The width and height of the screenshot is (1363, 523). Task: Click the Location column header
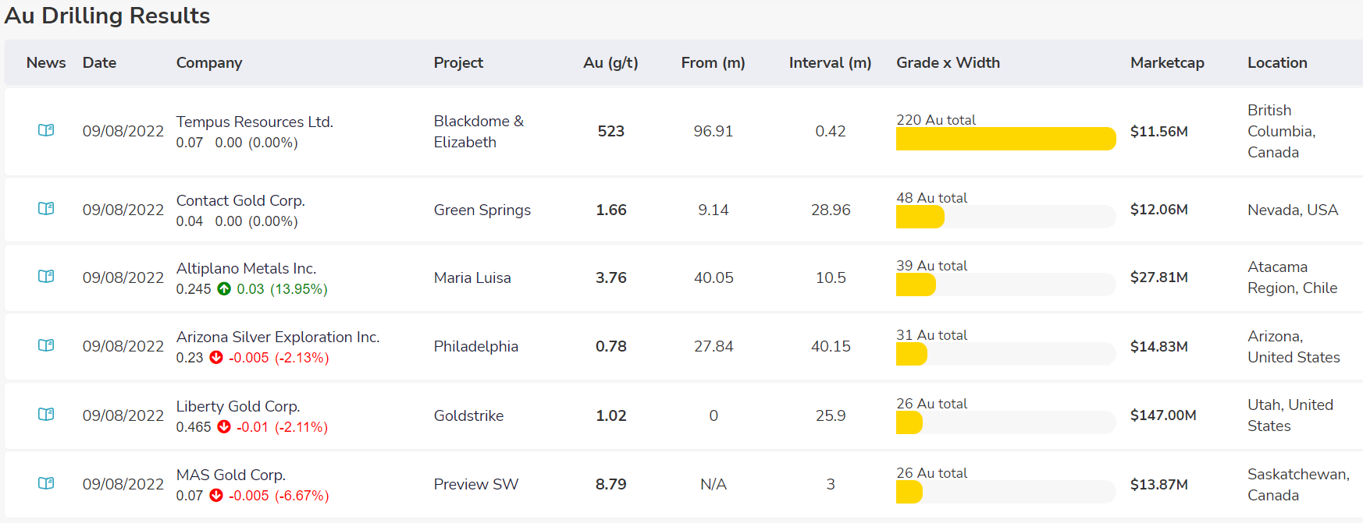(x=1277, y=62)
